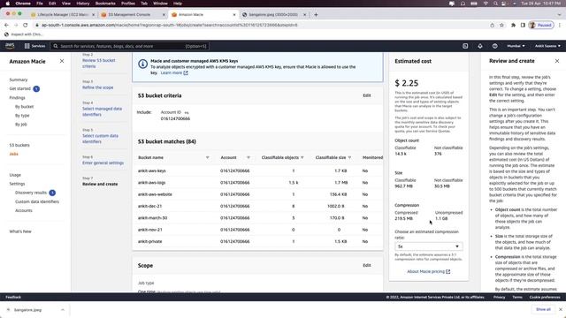Open the notifications bell
The width and height of the screenshot is (566, 318).
480,46
